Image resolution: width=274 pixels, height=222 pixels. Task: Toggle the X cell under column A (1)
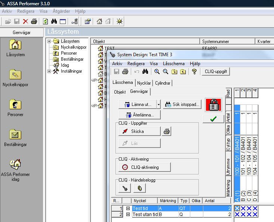coord(237,209)
